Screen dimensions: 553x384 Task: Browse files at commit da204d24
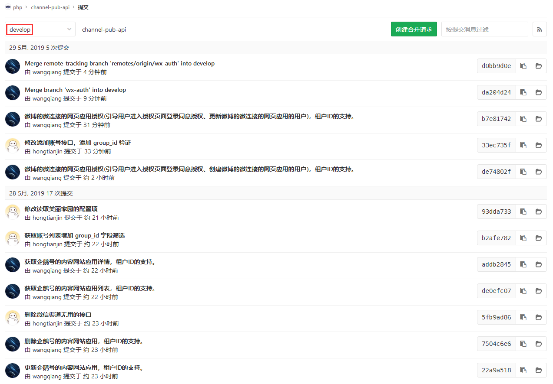[x=539, y=92]
